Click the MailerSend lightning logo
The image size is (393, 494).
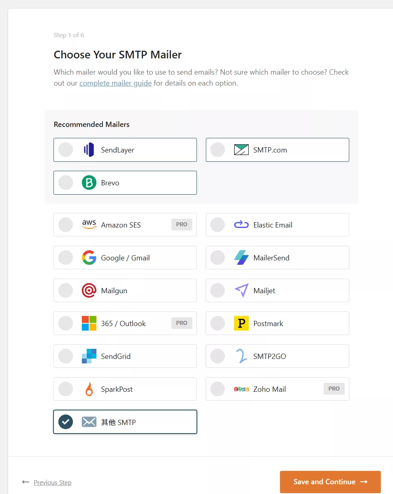tap(241, 258)
